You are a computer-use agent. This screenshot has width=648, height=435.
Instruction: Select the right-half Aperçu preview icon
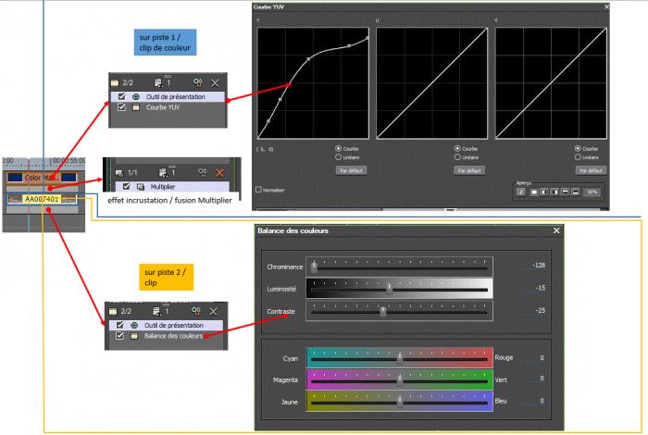click(x=555, y=193)
